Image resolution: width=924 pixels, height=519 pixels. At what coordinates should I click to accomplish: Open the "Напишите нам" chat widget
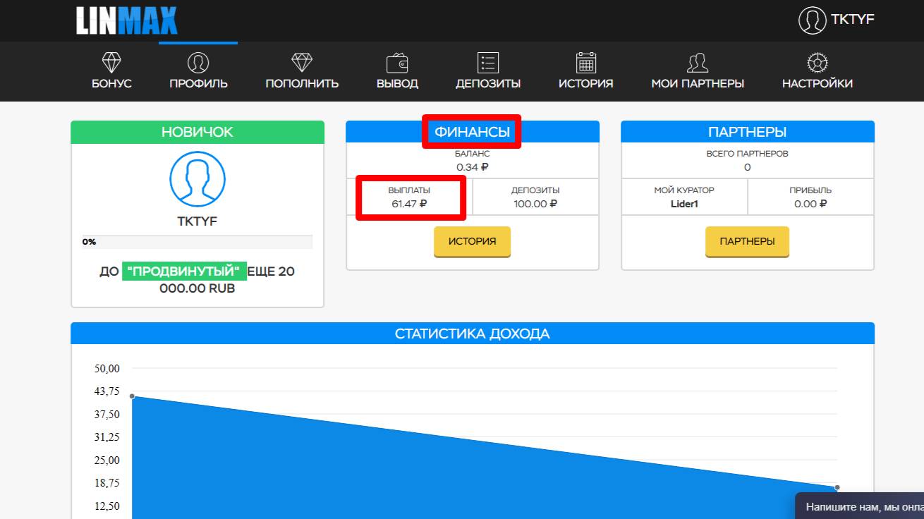coord(860,506)
